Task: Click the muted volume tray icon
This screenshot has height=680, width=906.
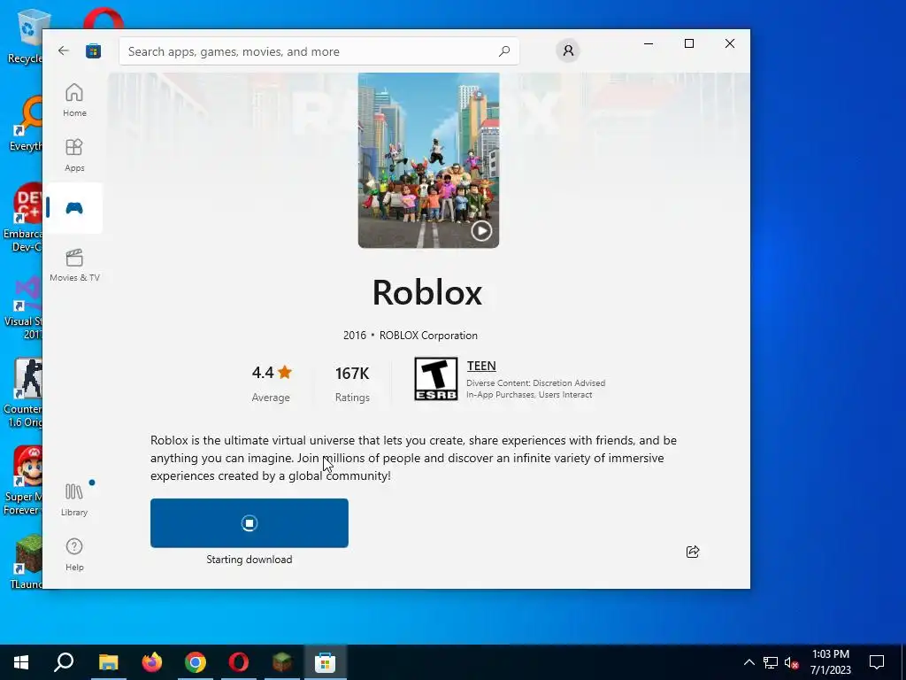Action: (791, 662)
